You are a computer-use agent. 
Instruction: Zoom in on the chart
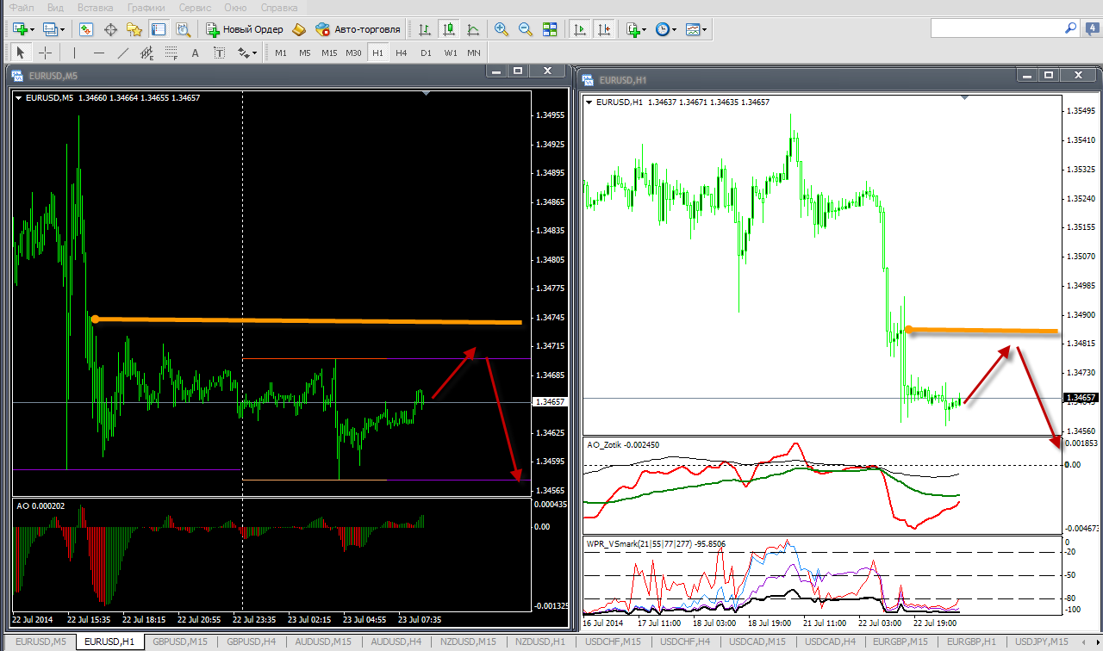(x=502, y=29)
